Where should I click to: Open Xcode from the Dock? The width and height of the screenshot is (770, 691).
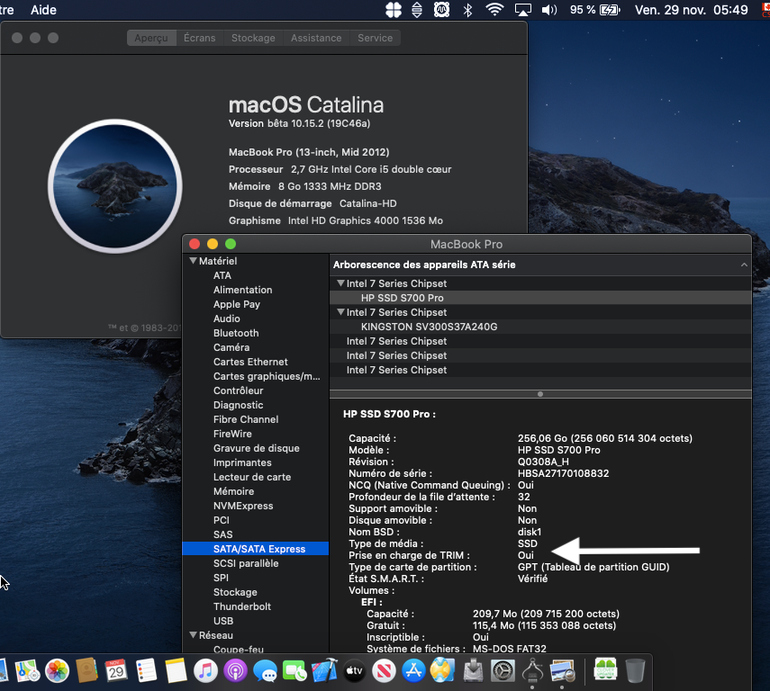click(324, 670)
